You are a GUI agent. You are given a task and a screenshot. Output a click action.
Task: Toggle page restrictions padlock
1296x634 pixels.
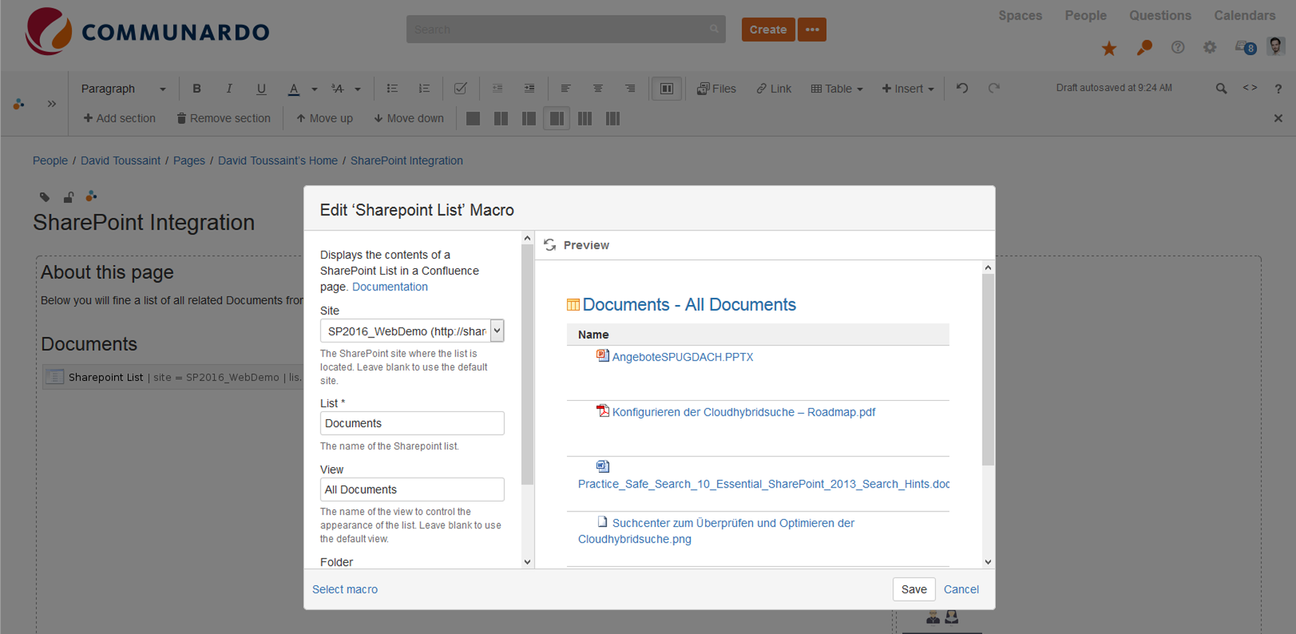coord(68,197)
